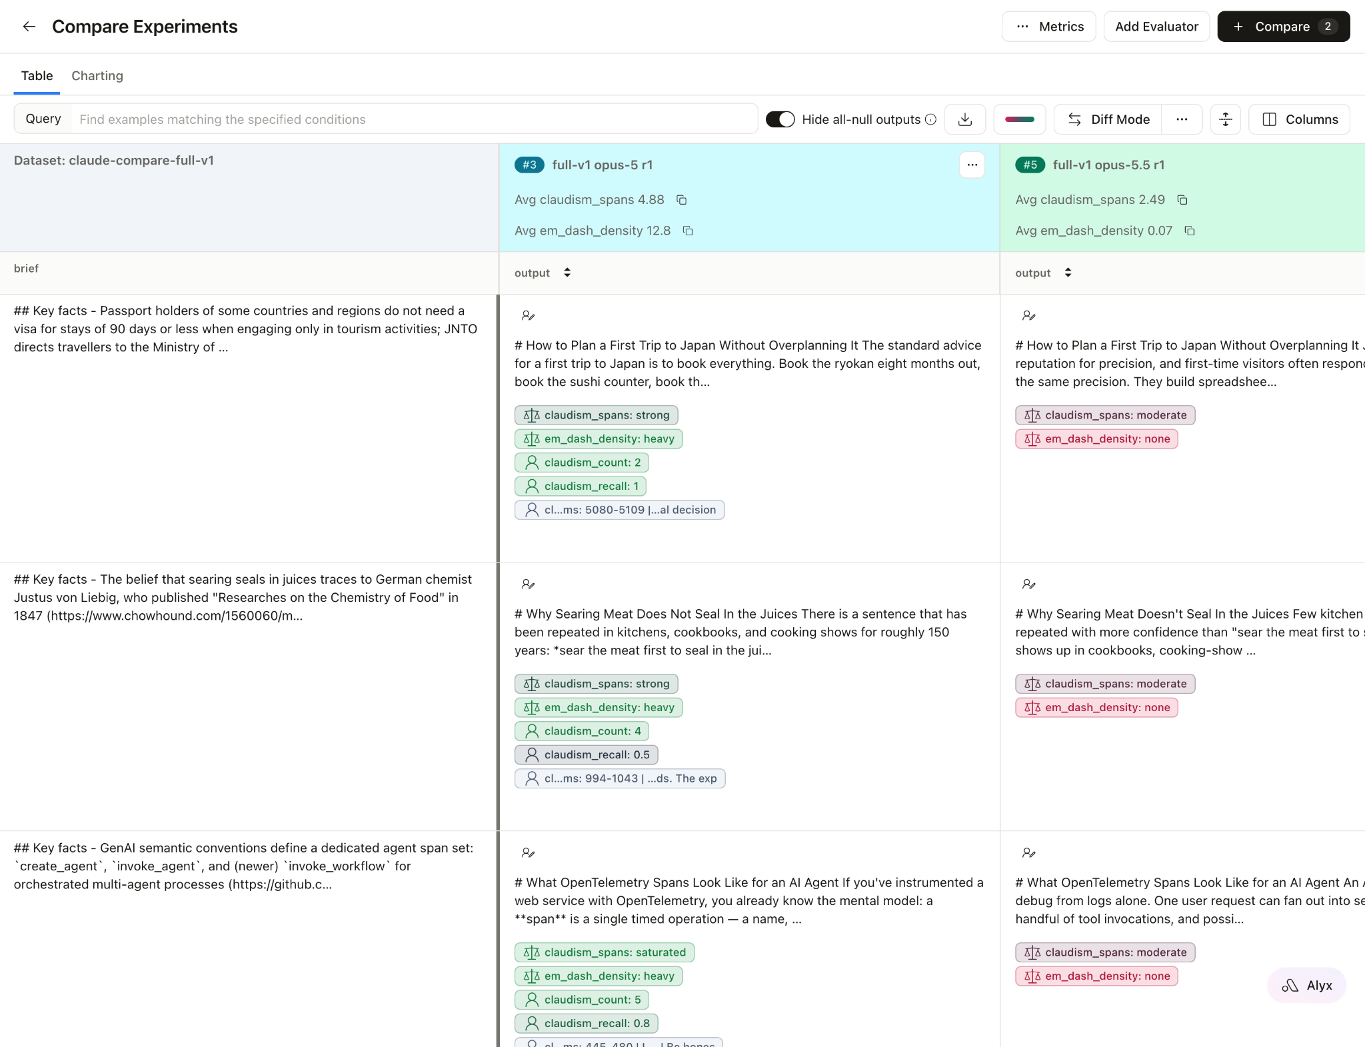Click the Compare button
The width and height of the screenshot is (1365, 1047).
(1284, 27)
